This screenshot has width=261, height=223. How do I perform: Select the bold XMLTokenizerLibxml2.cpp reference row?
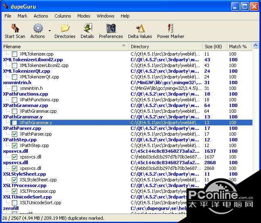[127, 60]
